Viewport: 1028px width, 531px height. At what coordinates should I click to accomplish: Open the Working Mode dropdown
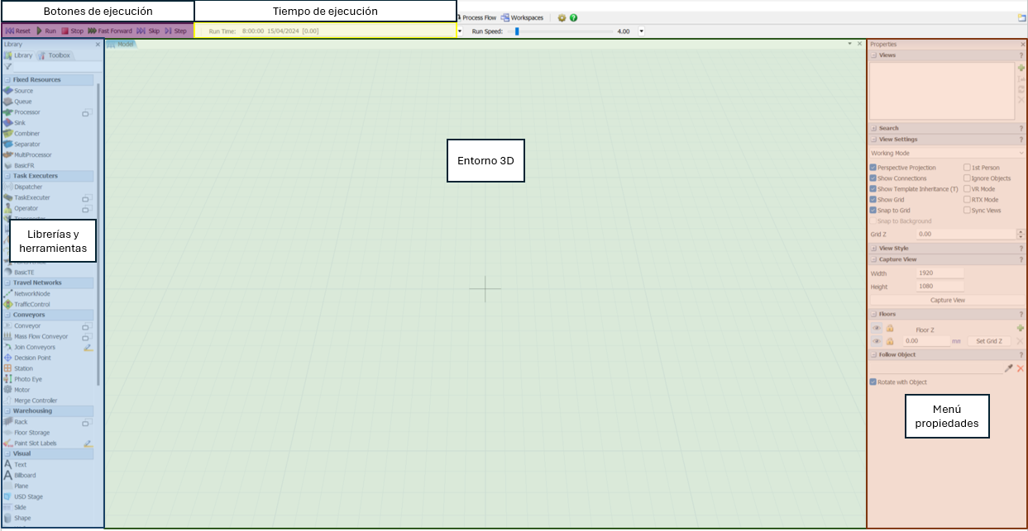(x=946, y=153)
